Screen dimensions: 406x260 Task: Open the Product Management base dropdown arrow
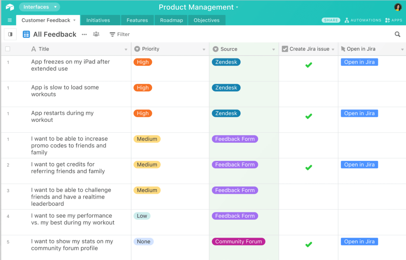pyautogui.click(x=237, y=7)
